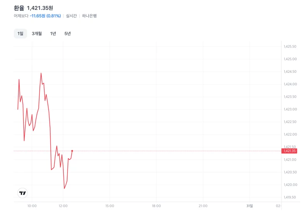Click the 실시간 real-time label
308x219 pixels.
71,16
